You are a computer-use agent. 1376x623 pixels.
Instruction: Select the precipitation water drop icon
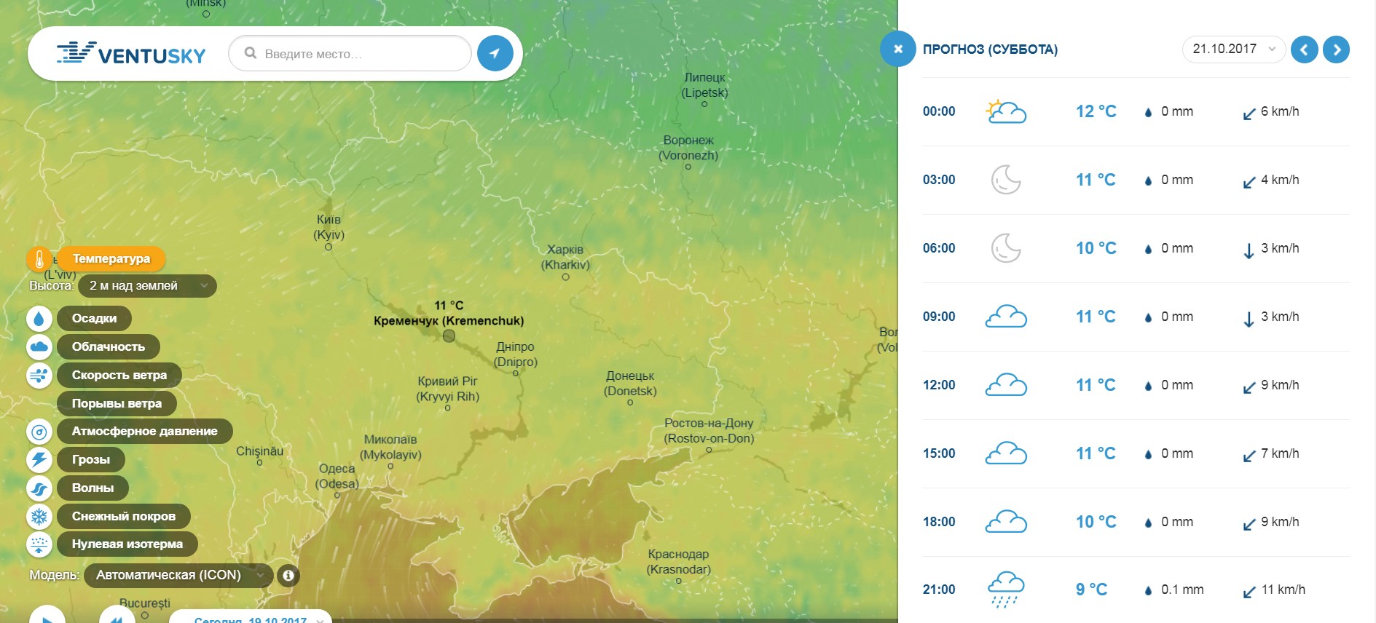[x=39, y=319]
